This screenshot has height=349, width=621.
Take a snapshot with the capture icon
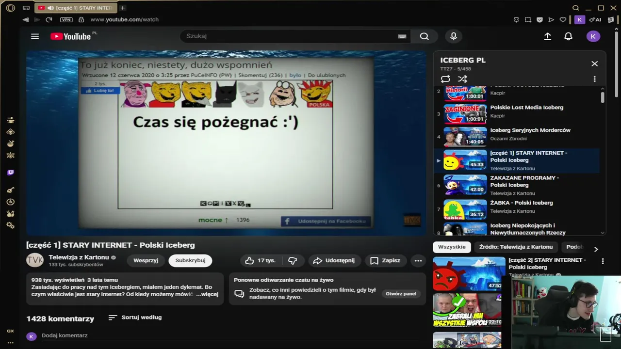coord(528,20)
